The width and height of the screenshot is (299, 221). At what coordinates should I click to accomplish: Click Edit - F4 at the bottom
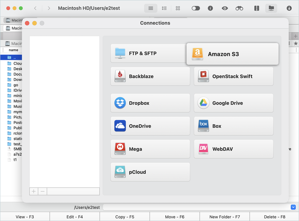(x=75, y=217)
